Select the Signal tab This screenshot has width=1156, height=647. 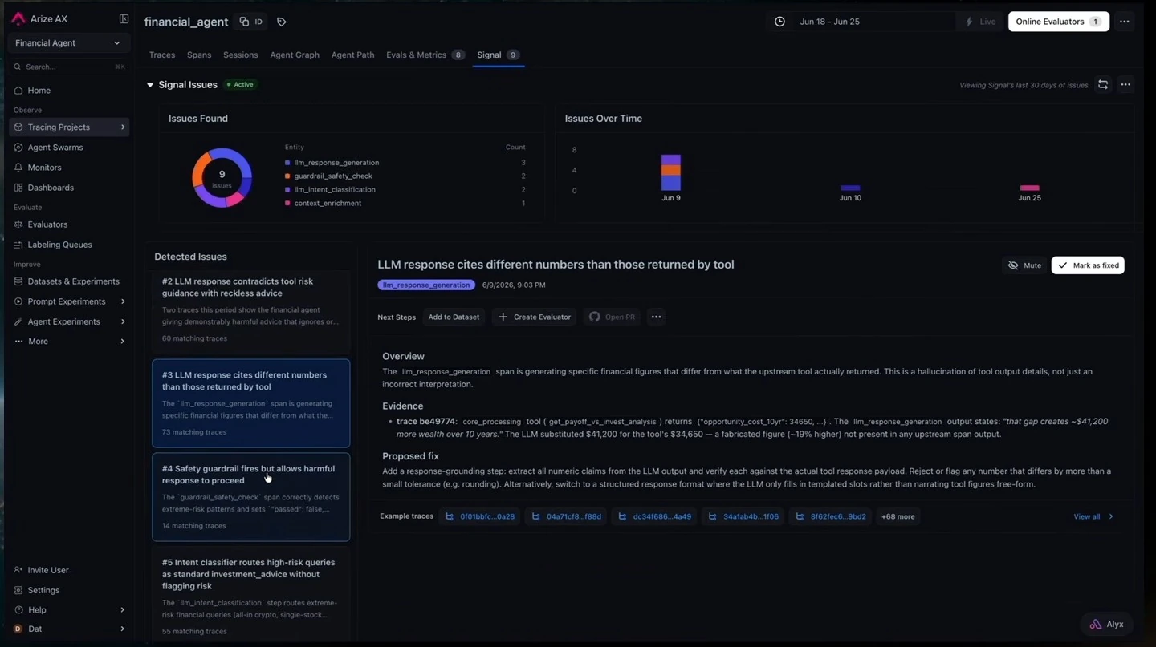pyautogui.click(x=499, y=55)
